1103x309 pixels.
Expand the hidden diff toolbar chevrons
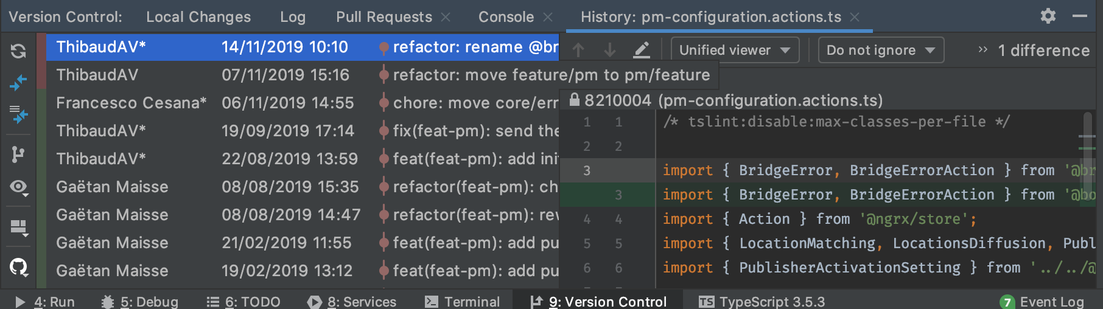pos(982,50)
